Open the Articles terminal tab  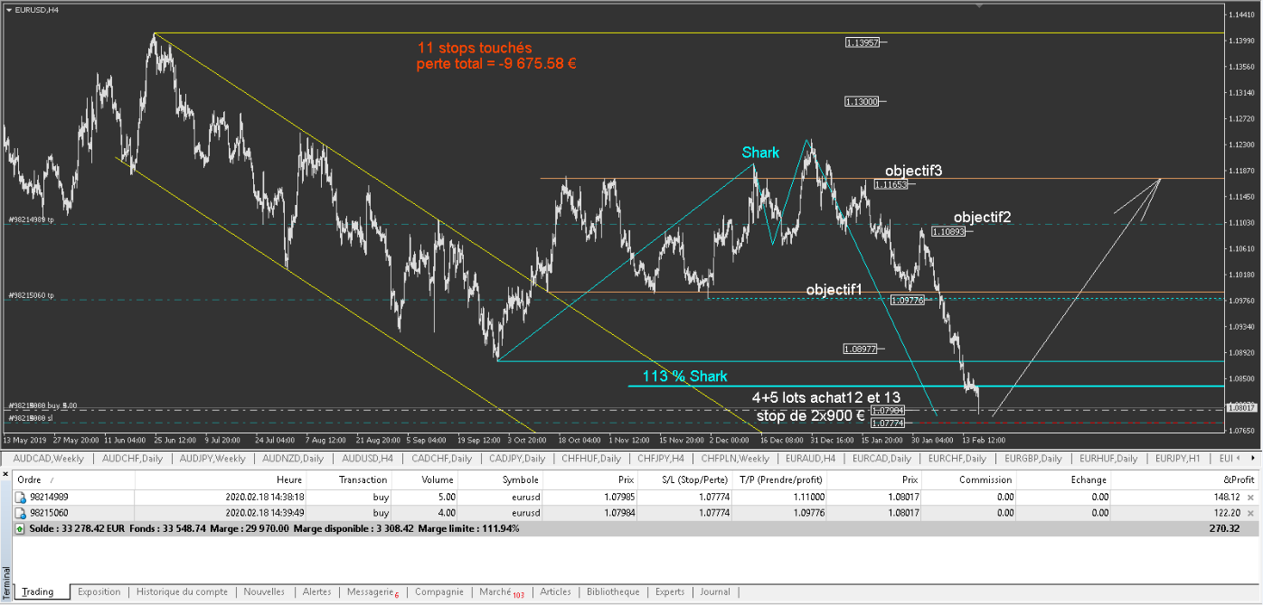click(x=555, y=591)
